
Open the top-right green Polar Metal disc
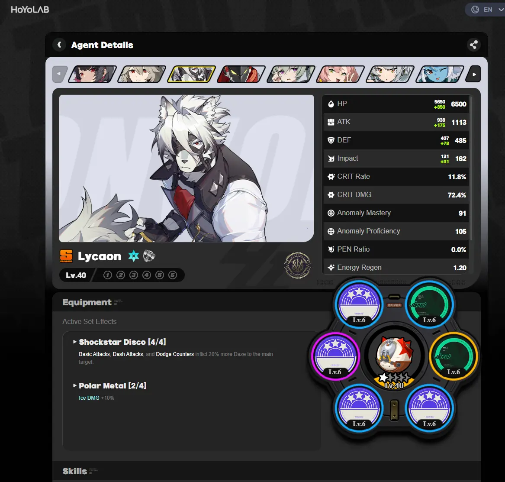(429, 304)
